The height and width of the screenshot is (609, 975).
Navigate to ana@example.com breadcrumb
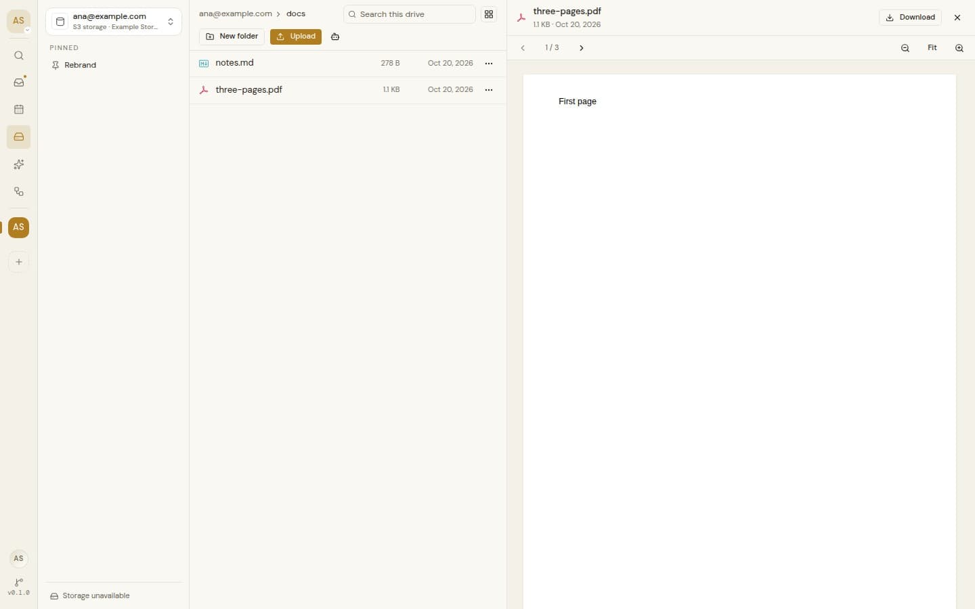click(236, 14)
